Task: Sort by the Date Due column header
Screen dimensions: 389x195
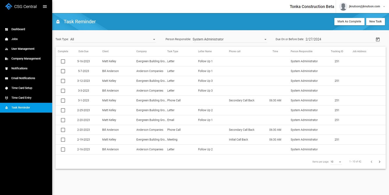Action: click(83, 52)
